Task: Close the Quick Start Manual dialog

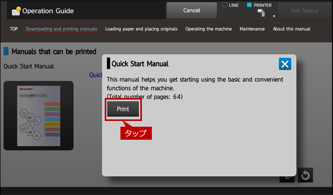Action: (285, 64)
